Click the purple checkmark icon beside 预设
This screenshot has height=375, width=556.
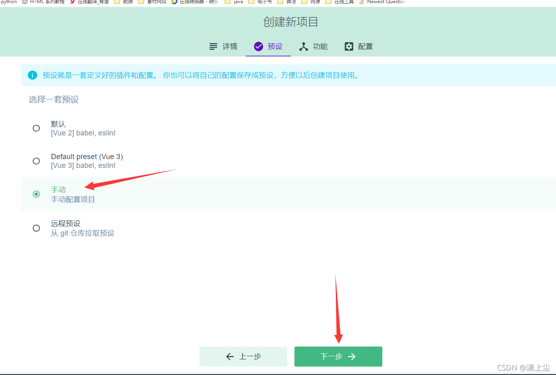click(x=259, y=46)
